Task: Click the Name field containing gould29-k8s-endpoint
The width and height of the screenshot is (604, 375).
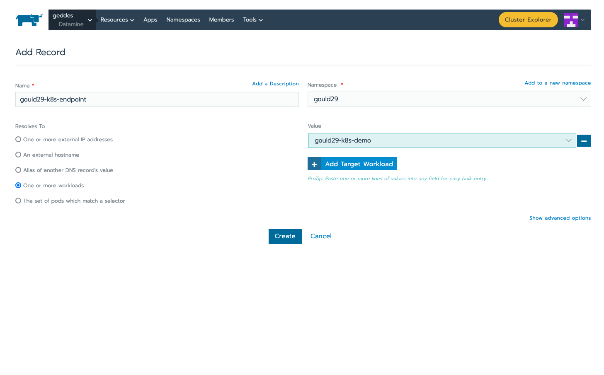Action: click(157, 99)
